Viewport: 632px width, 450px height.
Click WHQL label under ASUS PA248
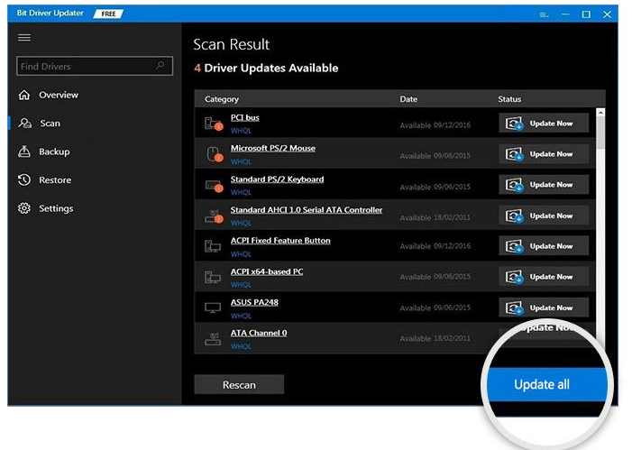click(x=241, y=316)
